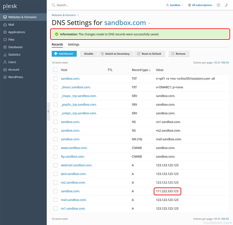Viewport: 233px width, 225px height.
Task: Open Databases icon in sidebar
Action: click(x=5, y=47)
